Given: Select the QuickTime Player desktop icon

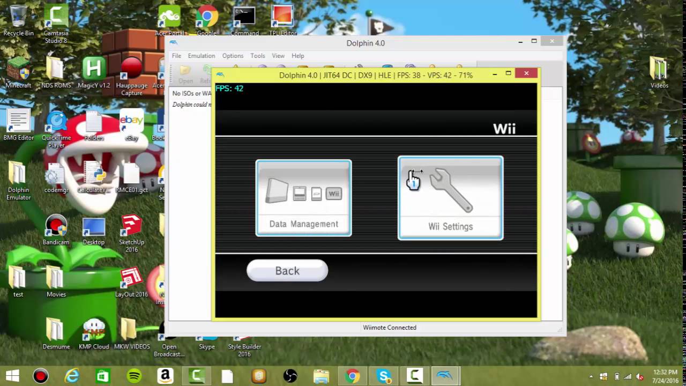Looking at the screenshot, I should [56, 129].
